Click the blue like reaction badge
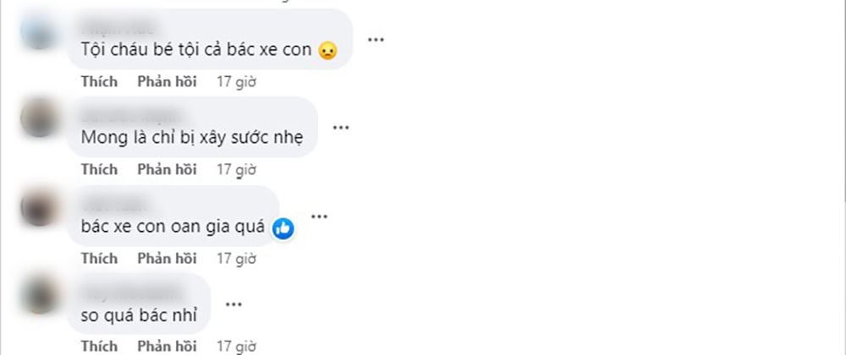Screen dimensions: 846x355 click(283, 227)
